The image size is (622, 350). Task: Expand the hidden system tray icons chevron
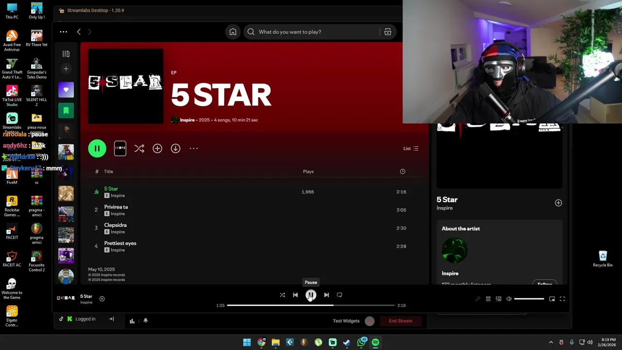(x=551, y=343)
